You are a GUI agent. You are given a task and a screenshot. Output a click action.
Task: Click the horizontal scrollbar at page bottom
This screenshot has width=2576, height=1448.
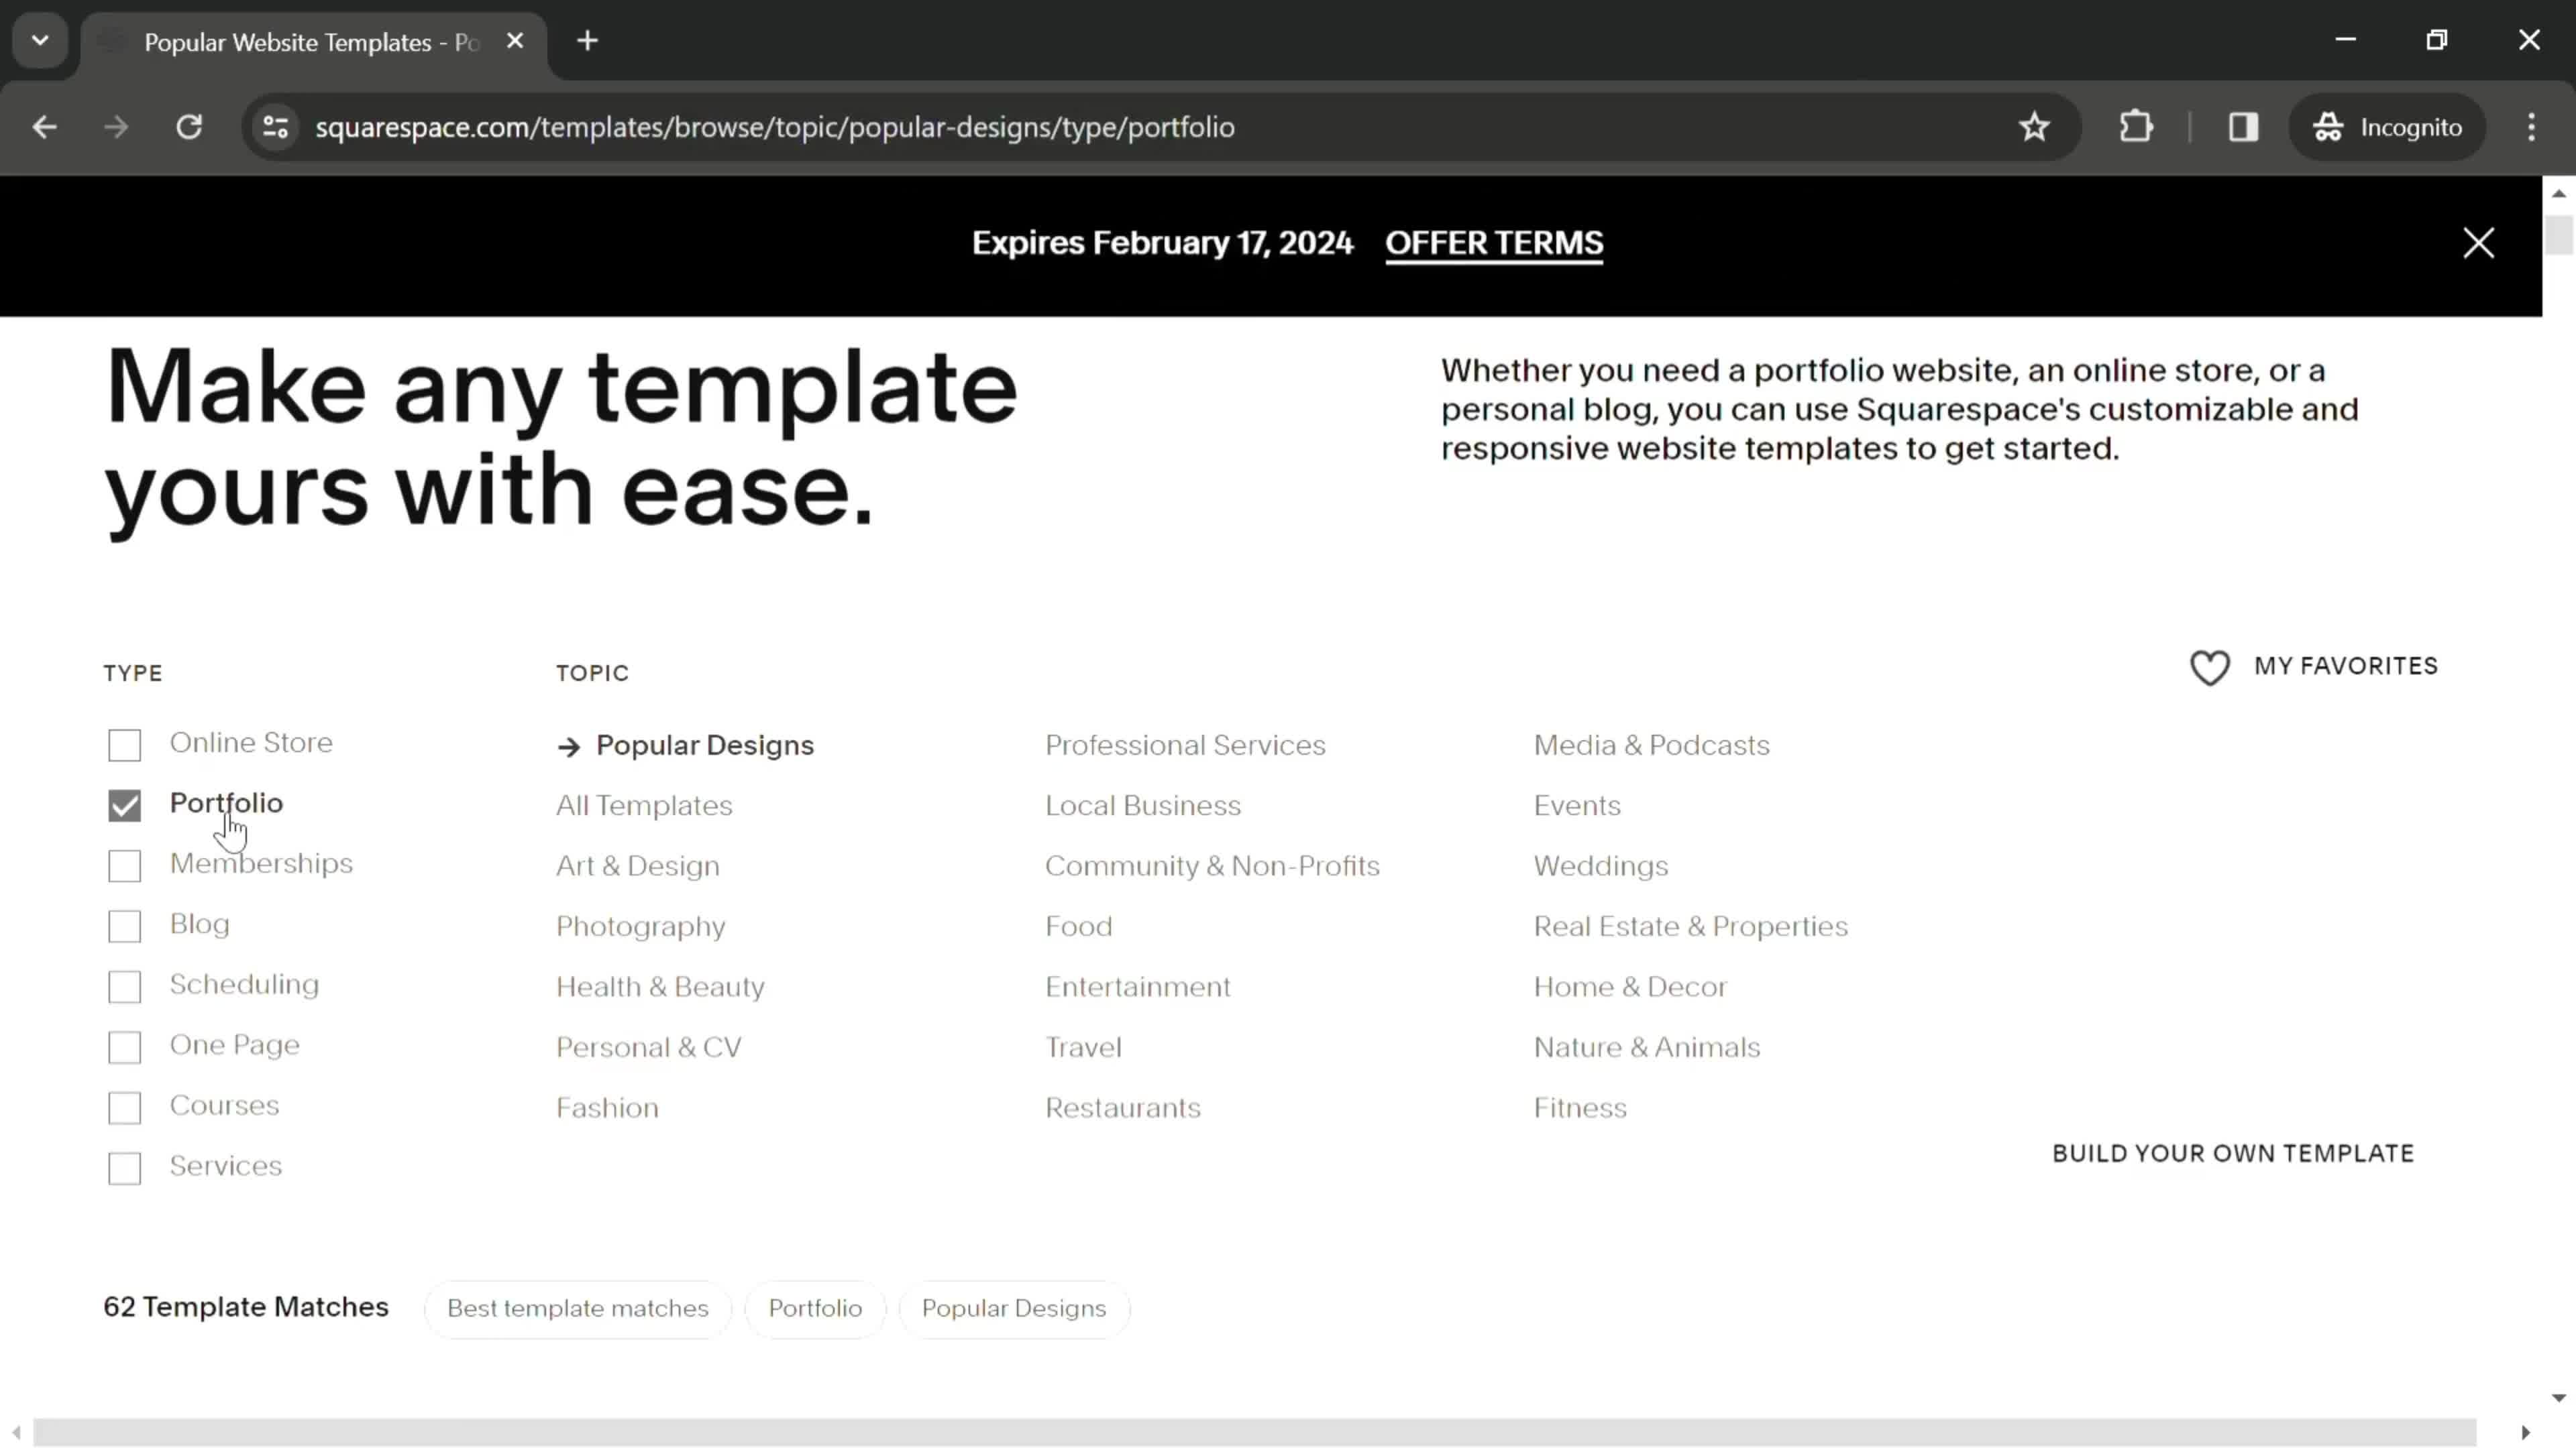pos(1255,1432)
